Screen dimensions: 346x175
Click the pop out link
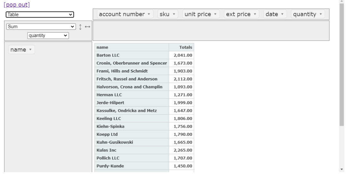tap(17, 5)
